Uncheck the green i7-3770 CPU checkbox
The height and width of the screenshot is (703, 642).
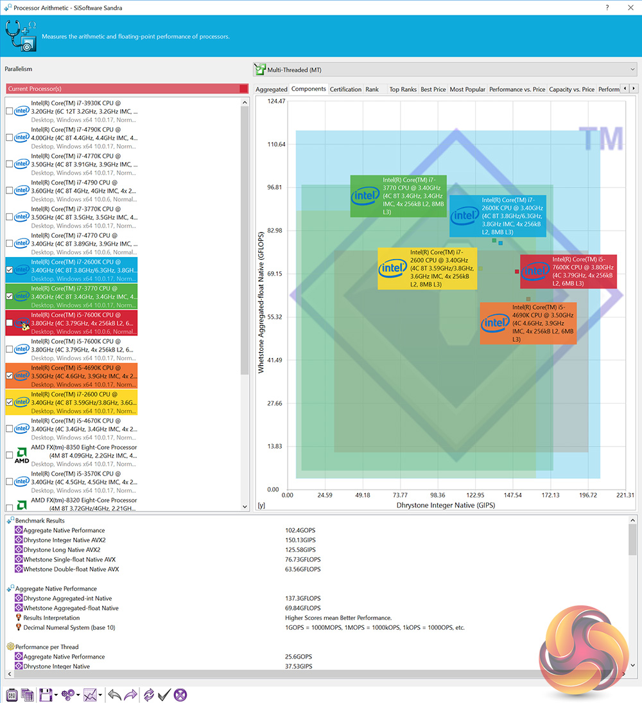(9, 296)
